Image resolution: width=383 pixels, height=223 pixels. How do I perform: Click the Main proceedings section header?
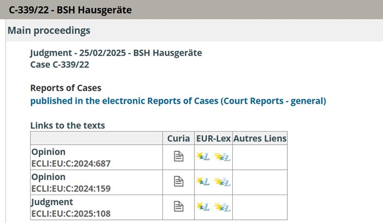click(49, 30)
